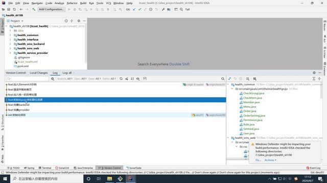Screen dimensions: 327x183
Task: Click Fix... link in Defender notification
Action: tap(258, 160)
